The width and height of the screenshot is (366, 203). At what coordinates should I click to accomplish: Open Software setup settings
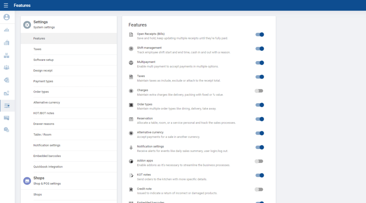69,60
